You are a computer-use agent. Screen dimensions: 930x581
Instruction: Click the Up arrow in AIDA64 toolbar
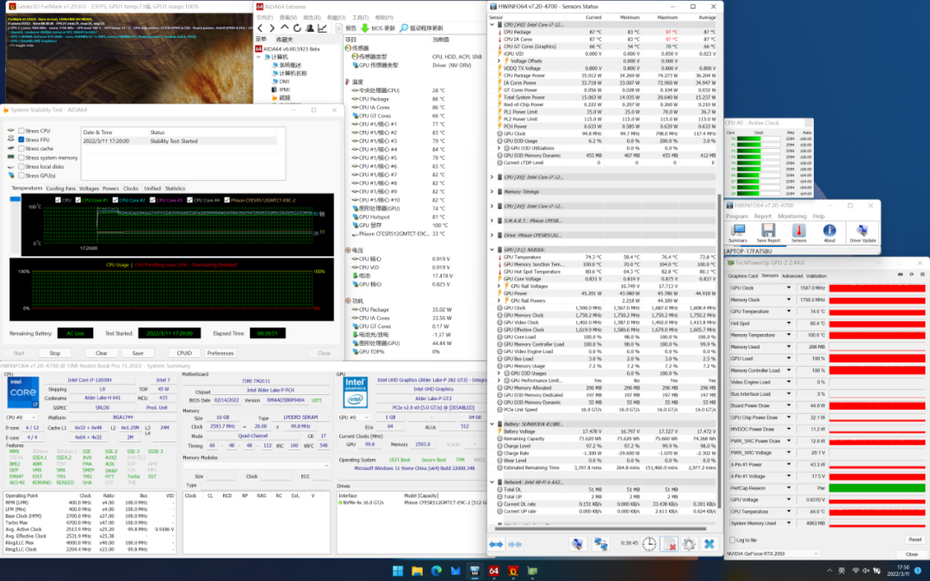(x=285, y=28)
